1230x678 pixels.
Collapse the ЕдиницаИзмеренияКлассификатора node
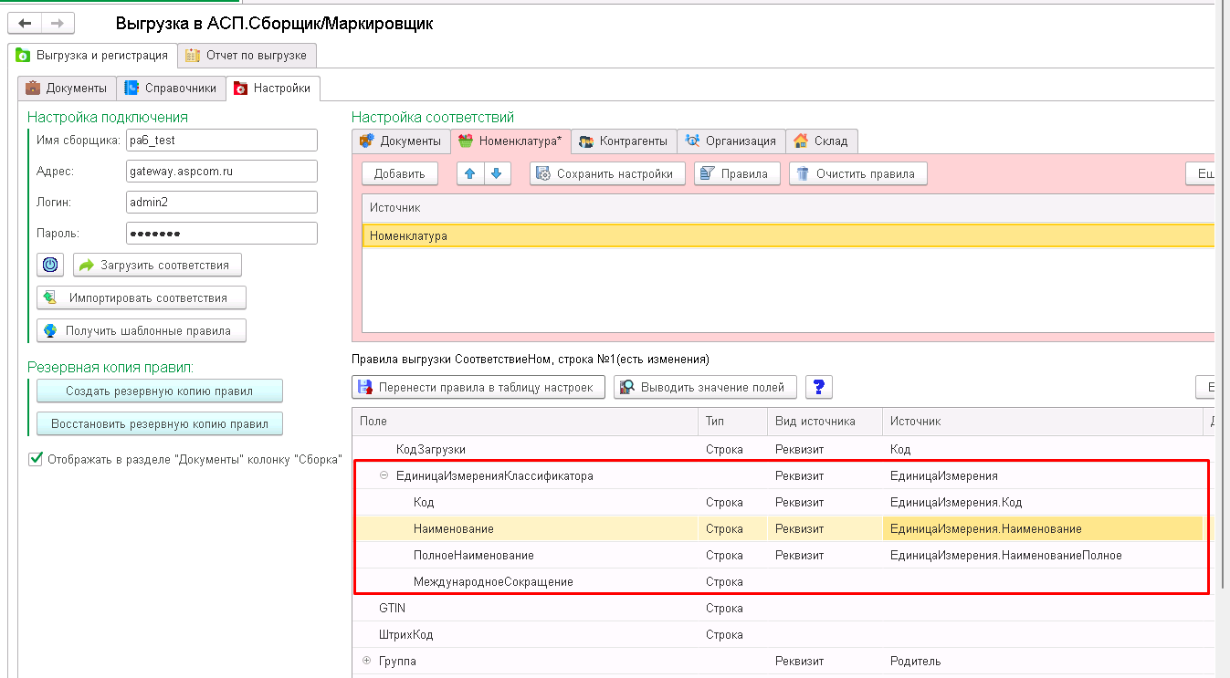pyautogui.click(x=384, y=475)
